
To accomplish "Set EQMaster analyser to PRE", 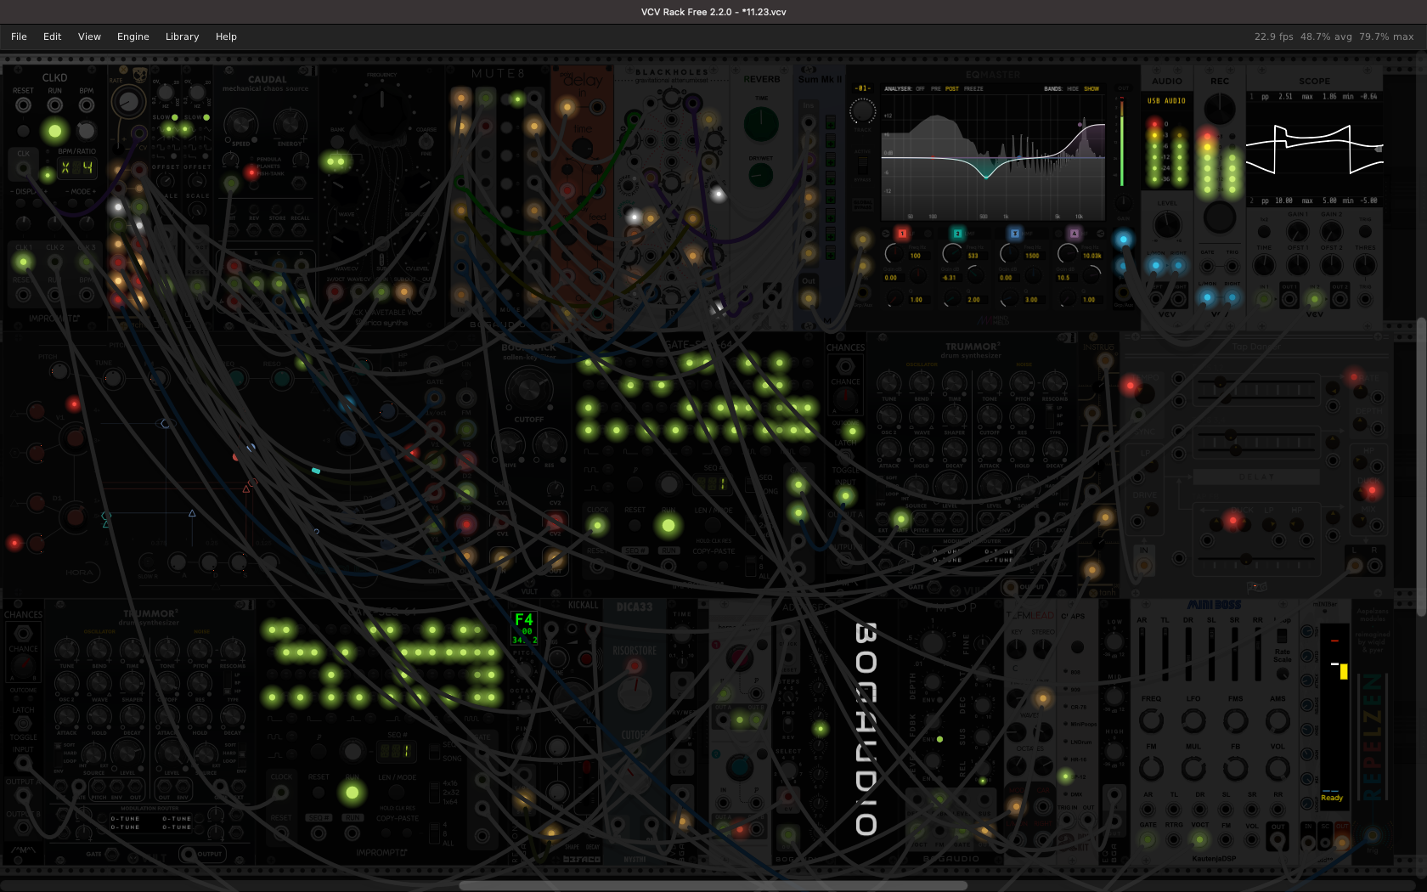I will [x=935, y=88].
